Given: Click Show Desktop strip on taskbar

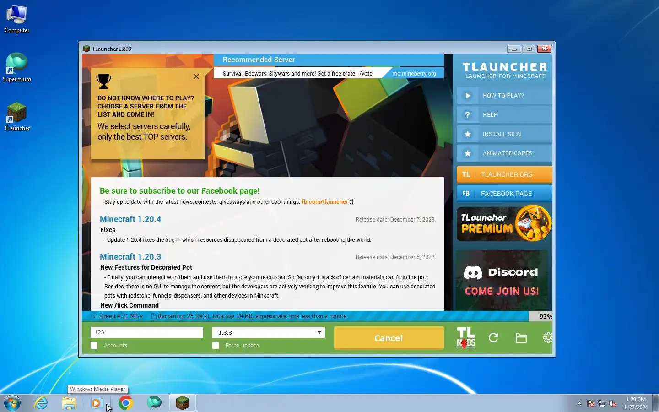Looking at the screenshot, I should tap(655, 403).
